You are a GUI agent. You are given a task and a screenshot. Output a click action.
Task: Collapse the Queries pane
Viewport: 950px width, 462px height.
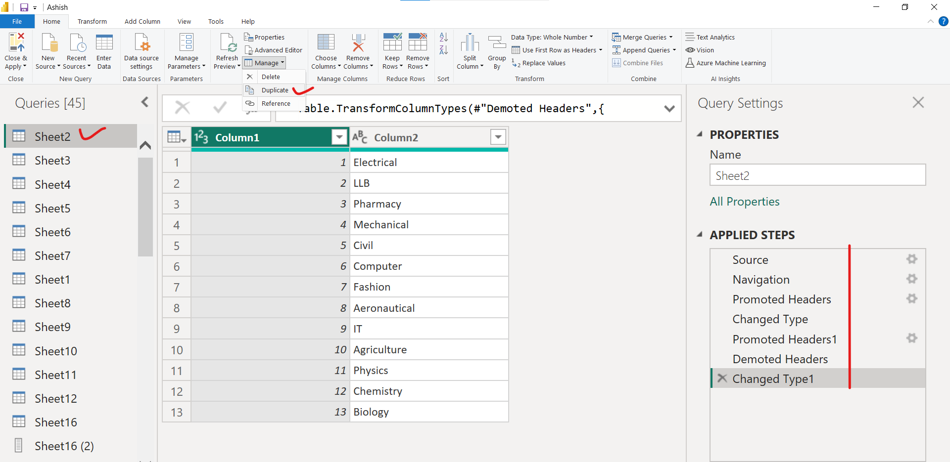144,102
